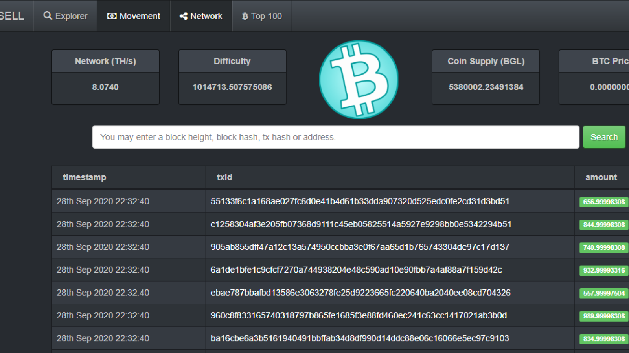Click the 834.99998308 amount badge

604,338
